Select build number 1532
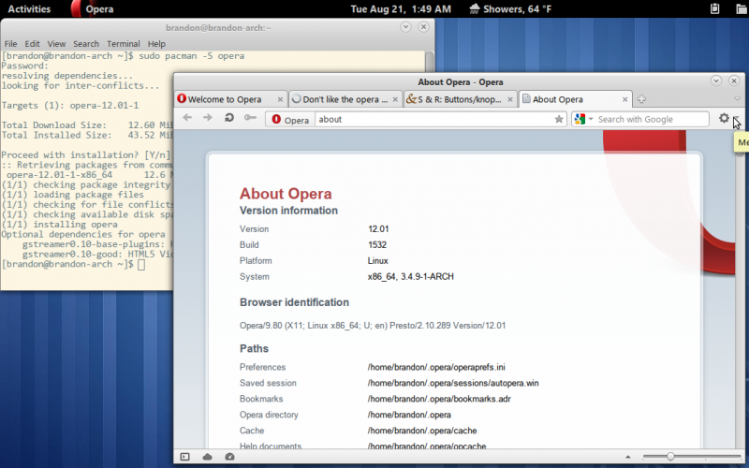Screen dimensions: 749x468 pyautogui.click(x=377, y=244)
